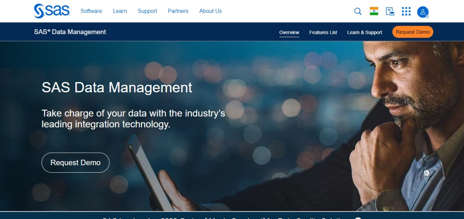The width and height of the screenshot is (464, 219).
Task: Select the Overview tab
Action: (289, 32)
